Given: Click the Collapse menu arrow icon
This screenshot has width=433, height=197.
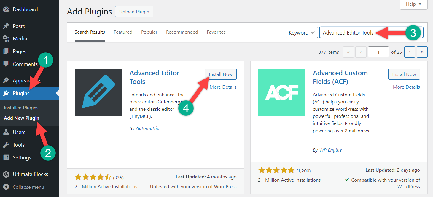Looking at the screenshot, I should pyautogui.click(x=6, y=187).
